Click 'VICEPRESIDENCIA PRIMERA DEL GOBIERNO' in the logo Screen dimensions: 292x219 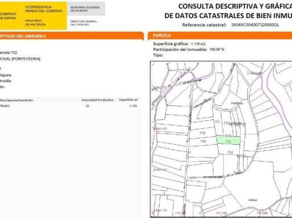[x=43, y=9]
